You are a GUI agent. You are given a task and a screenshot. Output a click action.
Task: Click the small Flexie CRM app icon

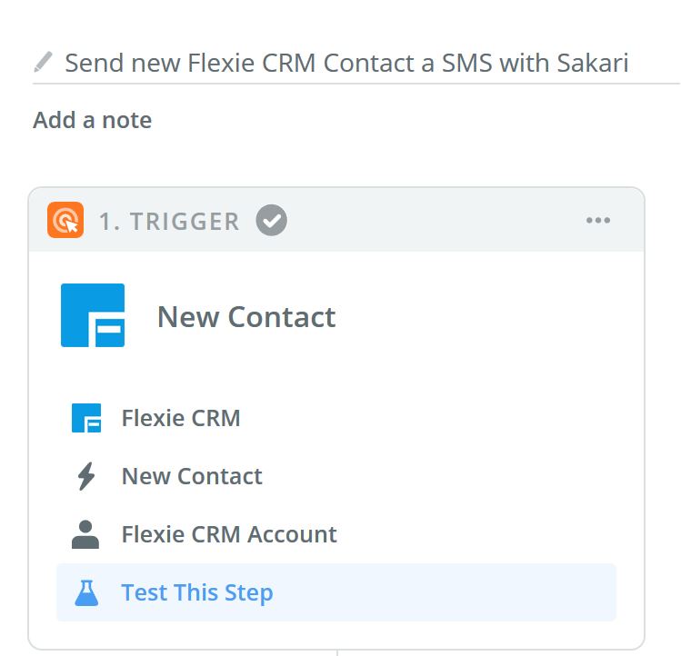tap(86, 418)
